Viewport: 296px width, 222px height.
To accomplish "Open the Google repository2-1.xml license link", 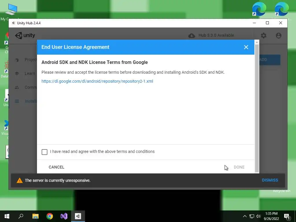I will [97, 81].
